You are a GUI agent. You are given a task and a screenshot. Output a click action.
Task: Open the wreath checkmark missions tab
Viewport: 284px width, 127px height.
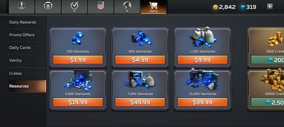74,6
